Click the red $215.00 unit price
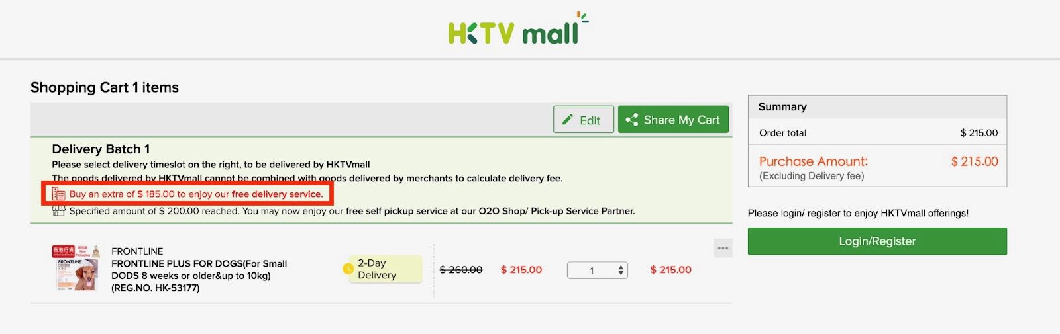Screen dimensions: 1060x334 click(521, 270)
